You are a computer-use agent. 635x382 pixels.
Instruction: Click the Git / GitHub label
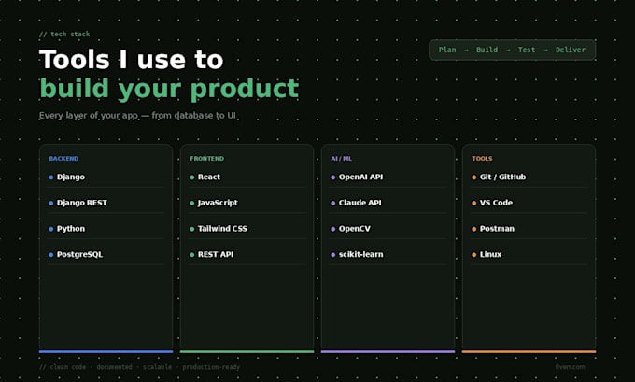coord(502,177)
